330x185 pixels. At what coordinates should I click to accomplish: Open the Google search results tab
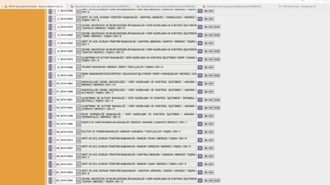(297, 7)
